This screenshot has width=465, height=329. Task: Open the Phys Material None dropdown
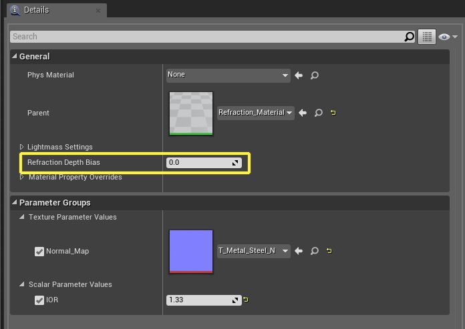(x=228, y=75)
